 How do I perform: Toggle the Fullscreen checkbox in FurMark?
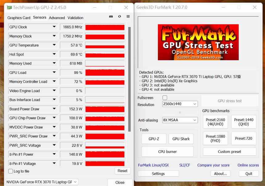(165, 98)
